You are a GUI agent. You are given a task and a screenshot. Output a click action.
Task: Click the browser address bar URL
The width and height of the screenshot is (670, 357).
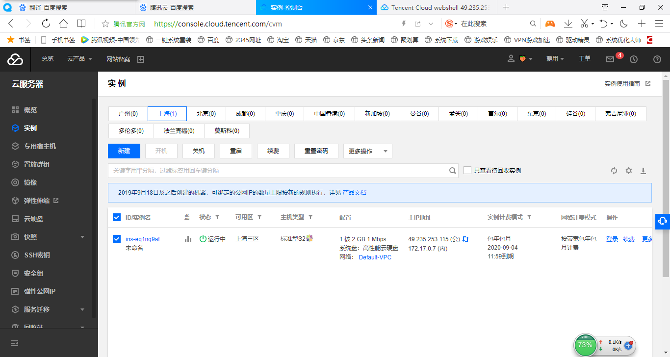[x=218, y=24]
